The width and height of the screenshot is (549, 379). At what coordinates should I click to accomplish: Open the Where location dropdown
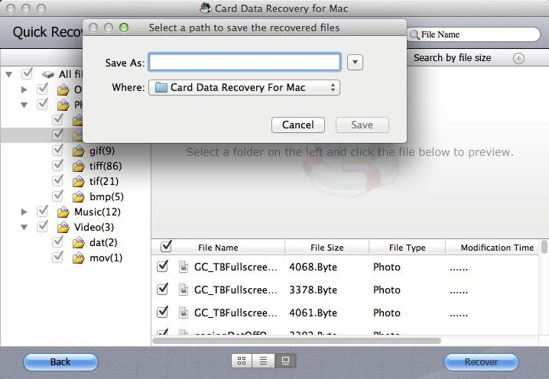pos(245,88)
